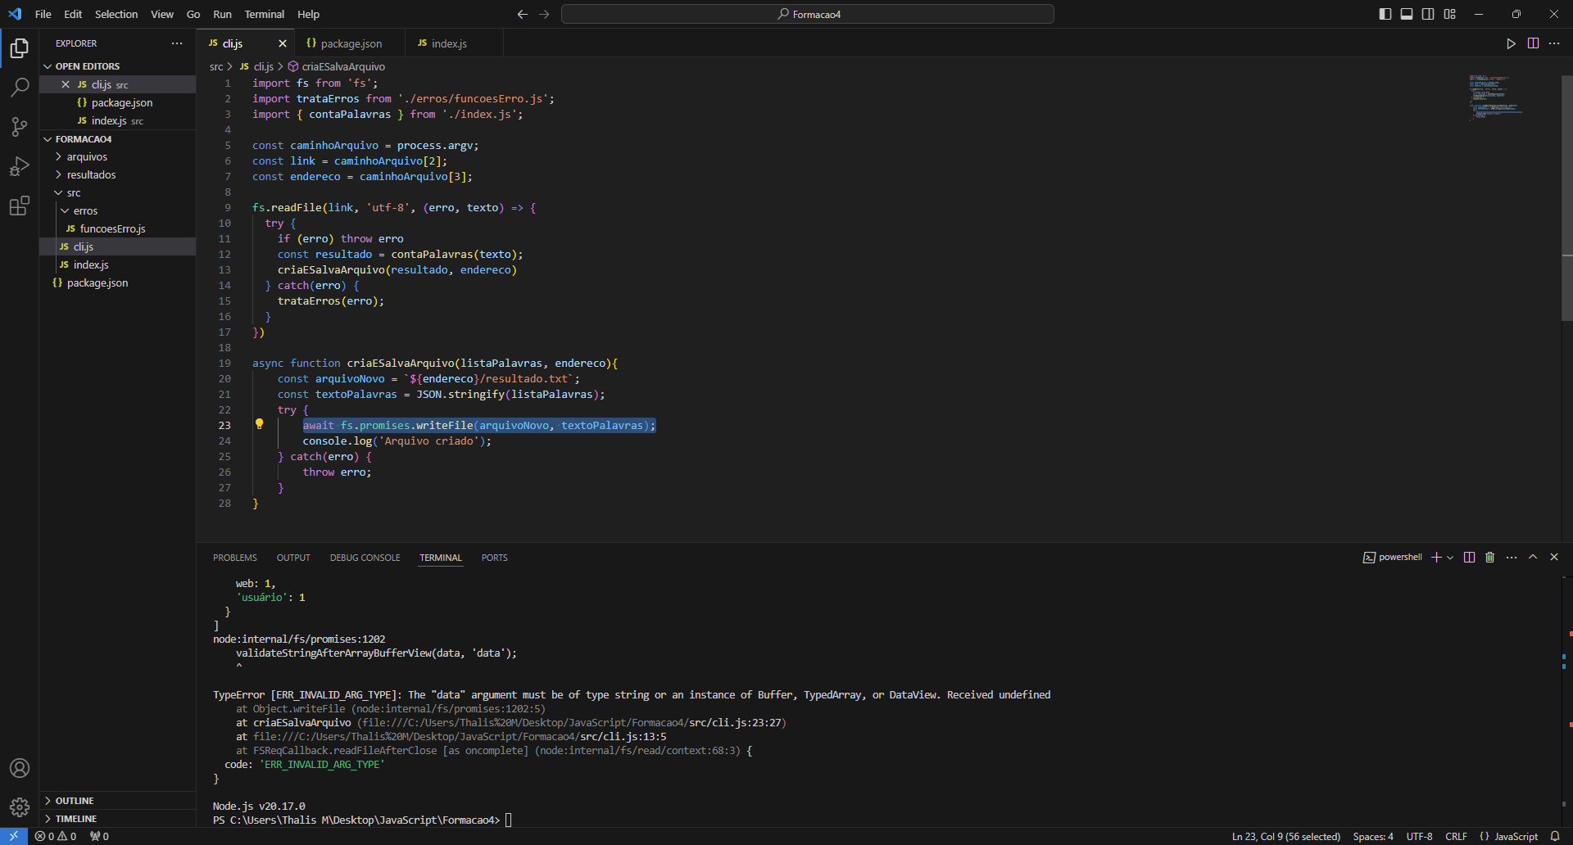Change indentation via Spaces: 4
The height and width of the screenshot is (845, 1573).
click(1373, 836)
